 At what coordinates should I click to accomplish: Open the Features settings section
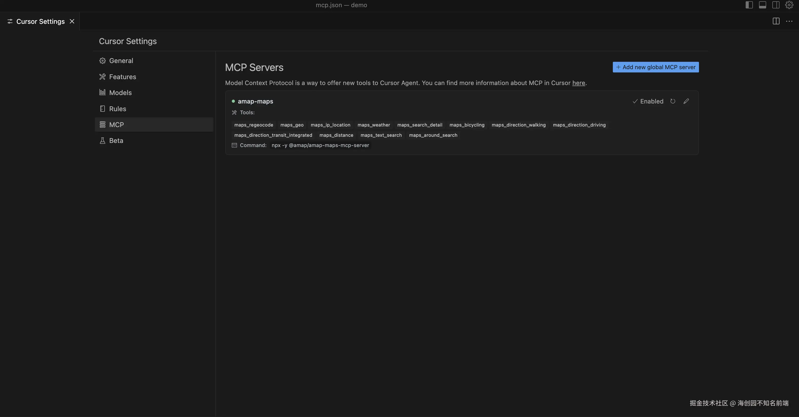[x=154, y=77]
